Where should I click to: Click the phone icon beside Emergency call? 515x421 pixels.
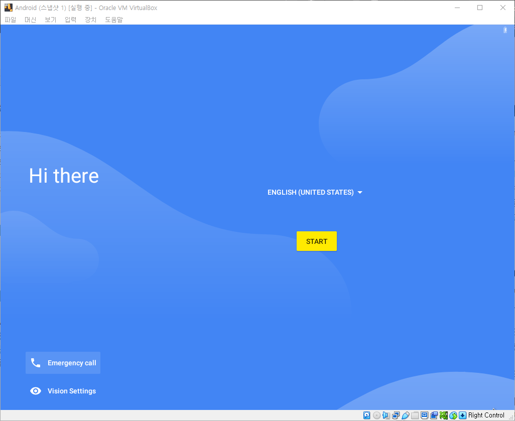click(36, 363)
